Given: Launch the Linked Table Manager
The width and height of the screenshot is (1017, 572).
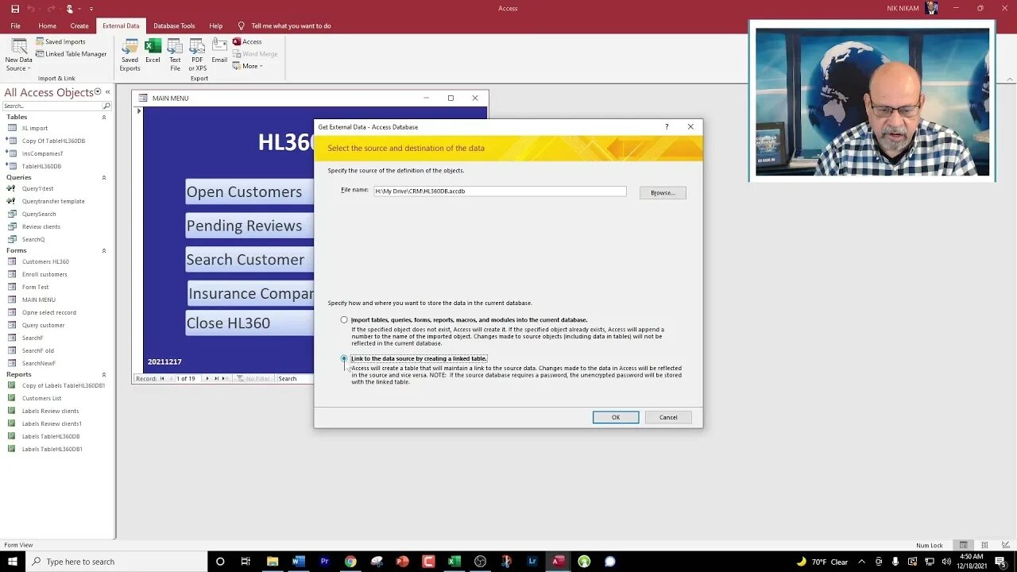Looking at the screenshot, I should click(71, 54).
